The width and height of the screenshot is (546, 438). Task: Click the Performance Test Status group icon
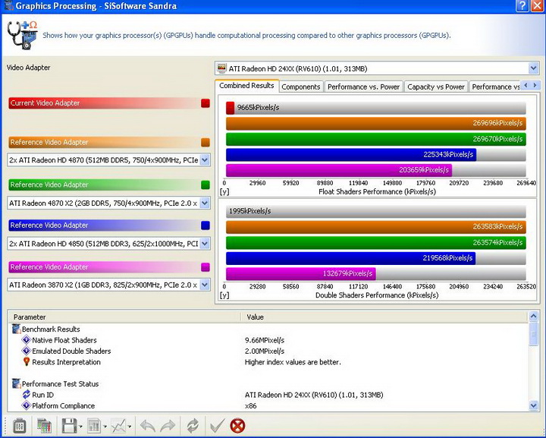pyautogui.click(x=17, y=383)
